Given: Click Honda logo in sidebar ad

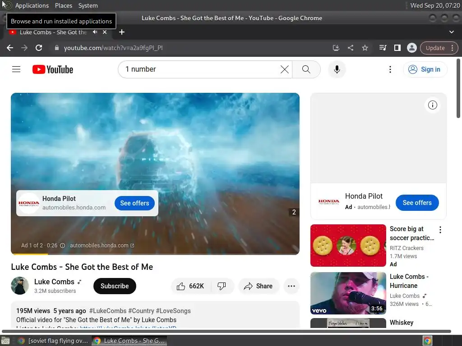Looking at the screenshot, I should coord(329,202).
